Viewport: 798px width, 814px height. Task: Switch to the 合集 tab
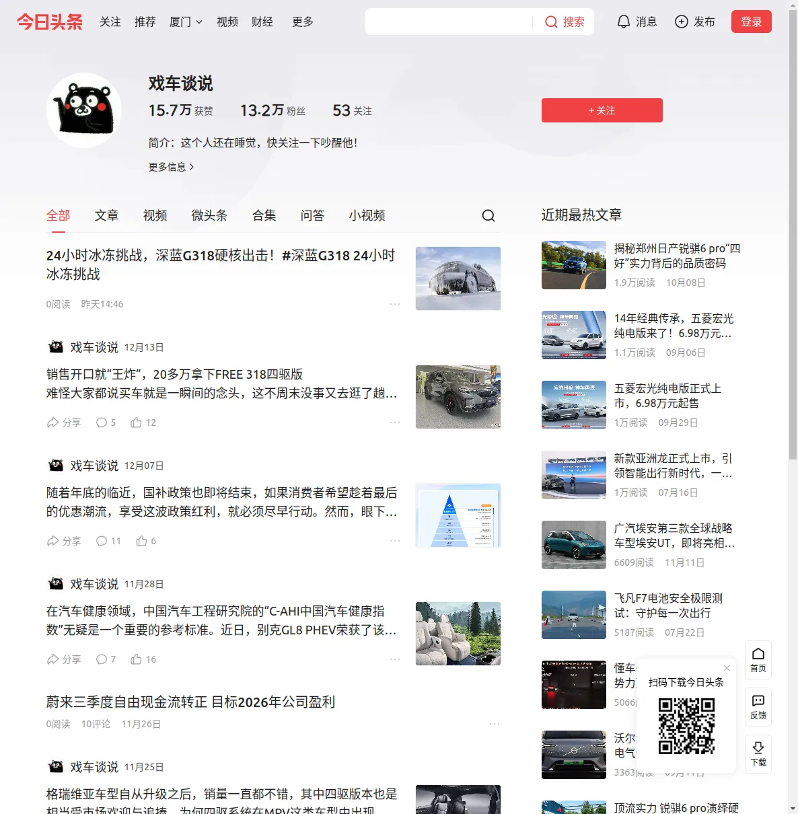tap(264, 215)
